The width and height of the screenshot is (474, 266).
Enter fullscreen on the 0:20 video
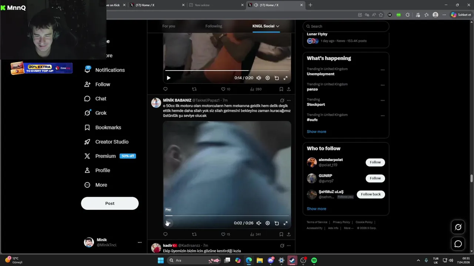(x=286, y=78)
